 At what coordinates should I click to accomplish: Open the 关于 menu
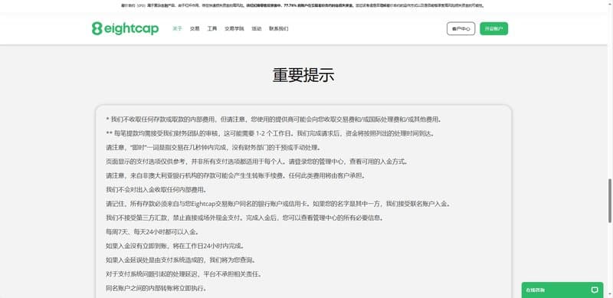177,28
